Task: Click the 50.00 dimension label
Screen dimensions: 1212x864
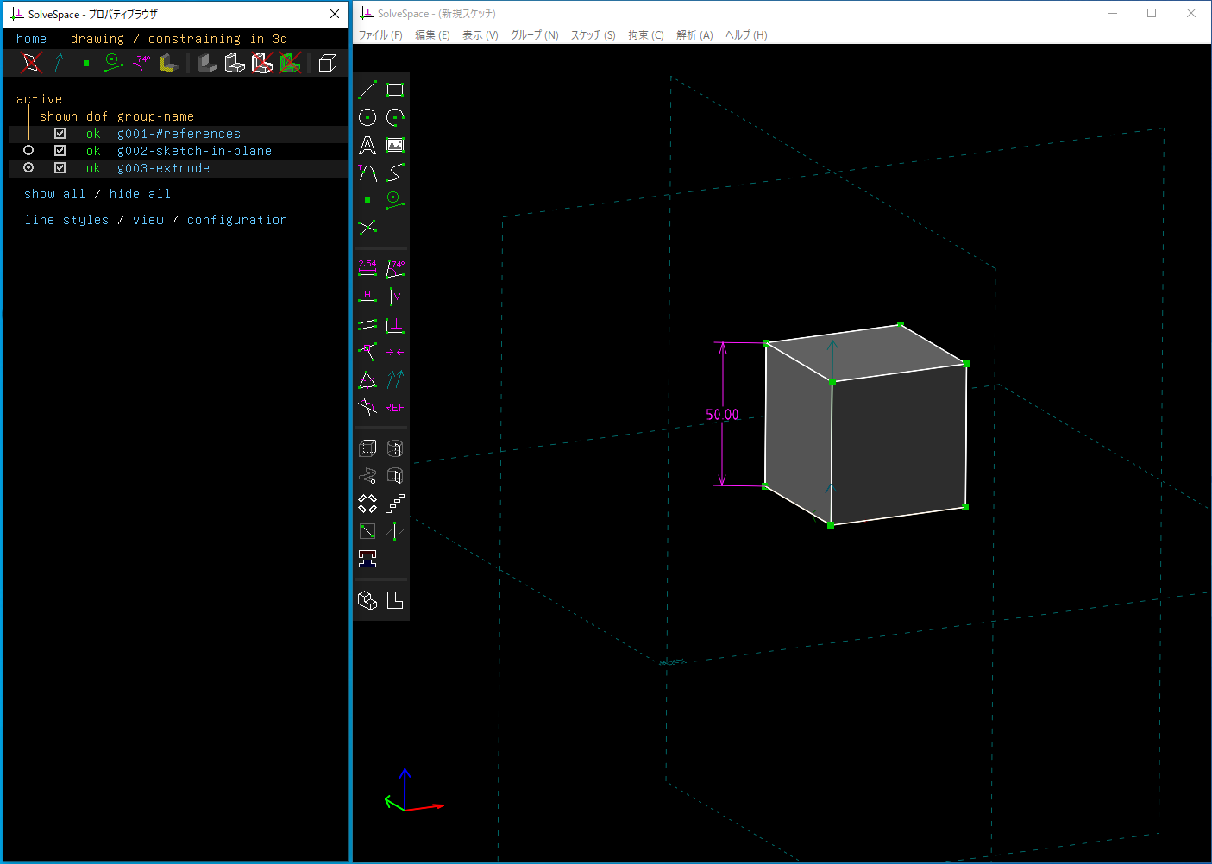Action: click(722, 415)
